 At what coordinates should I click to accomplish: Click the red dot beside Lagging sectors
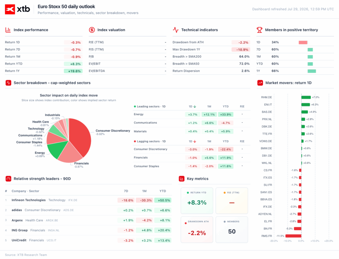coord(135,141)
